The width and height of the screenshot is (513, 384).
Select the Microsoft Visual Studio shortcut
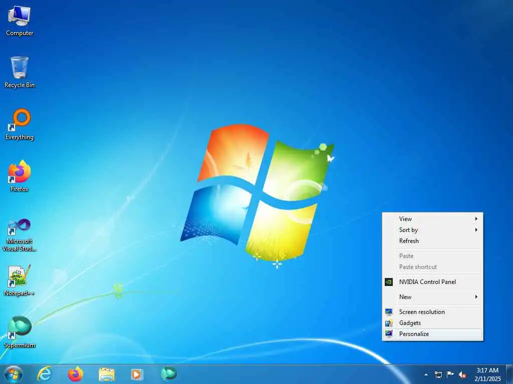(x=20, y=235)
